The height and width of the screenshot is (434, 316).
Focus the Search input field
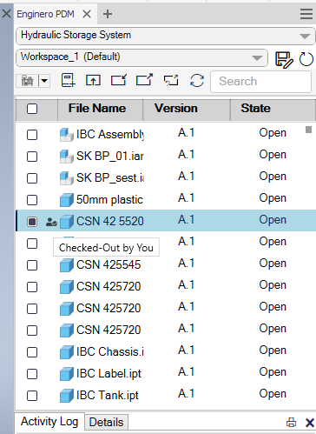pyautogui.click(x=260, y=82)
